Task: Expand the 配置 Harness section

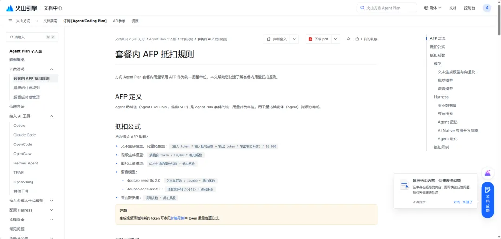Action: [52, 210]
